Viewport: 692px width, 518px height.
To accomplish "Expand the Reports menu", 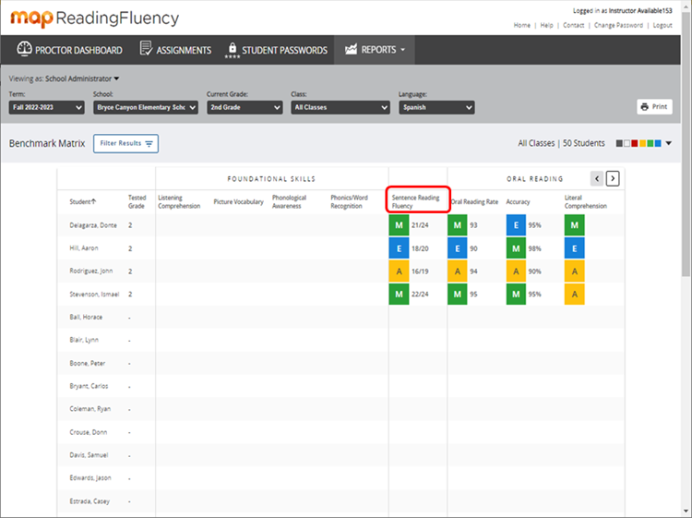I will 375,50.
